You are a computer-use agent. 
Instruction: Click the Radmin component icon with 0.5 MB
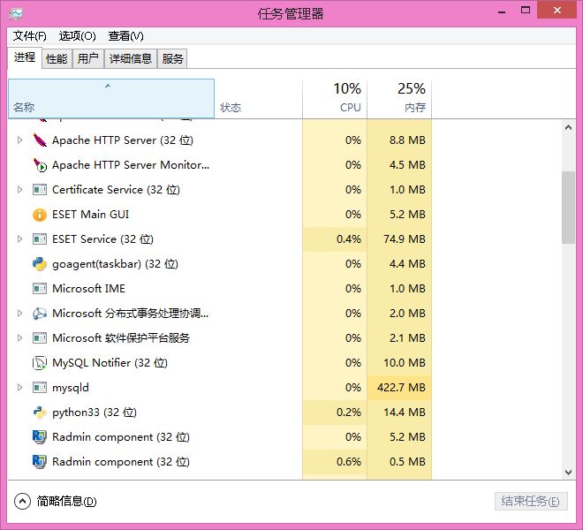pos(40,462)
